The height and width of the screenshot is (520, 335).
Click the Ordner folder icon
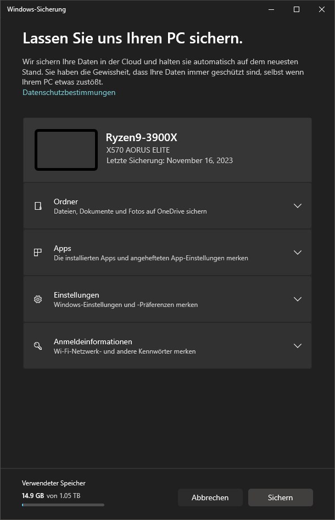[x=38, y=206]
